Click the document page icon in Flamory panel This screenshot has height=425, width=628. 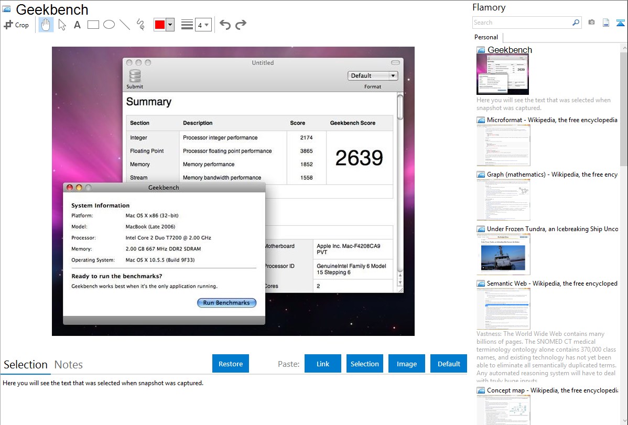click(x=606, y=23)
